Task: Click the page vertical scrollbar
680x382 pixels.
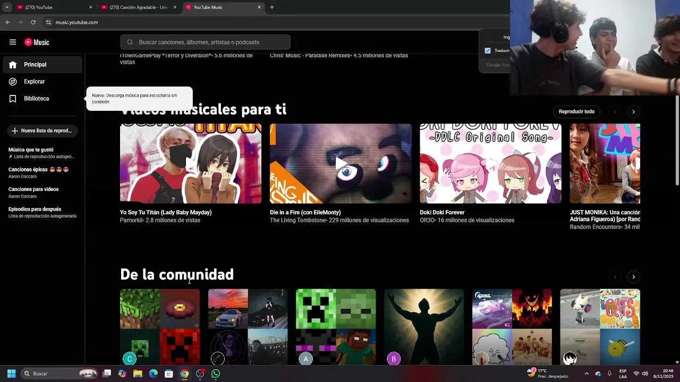Action: coord(677,141)
